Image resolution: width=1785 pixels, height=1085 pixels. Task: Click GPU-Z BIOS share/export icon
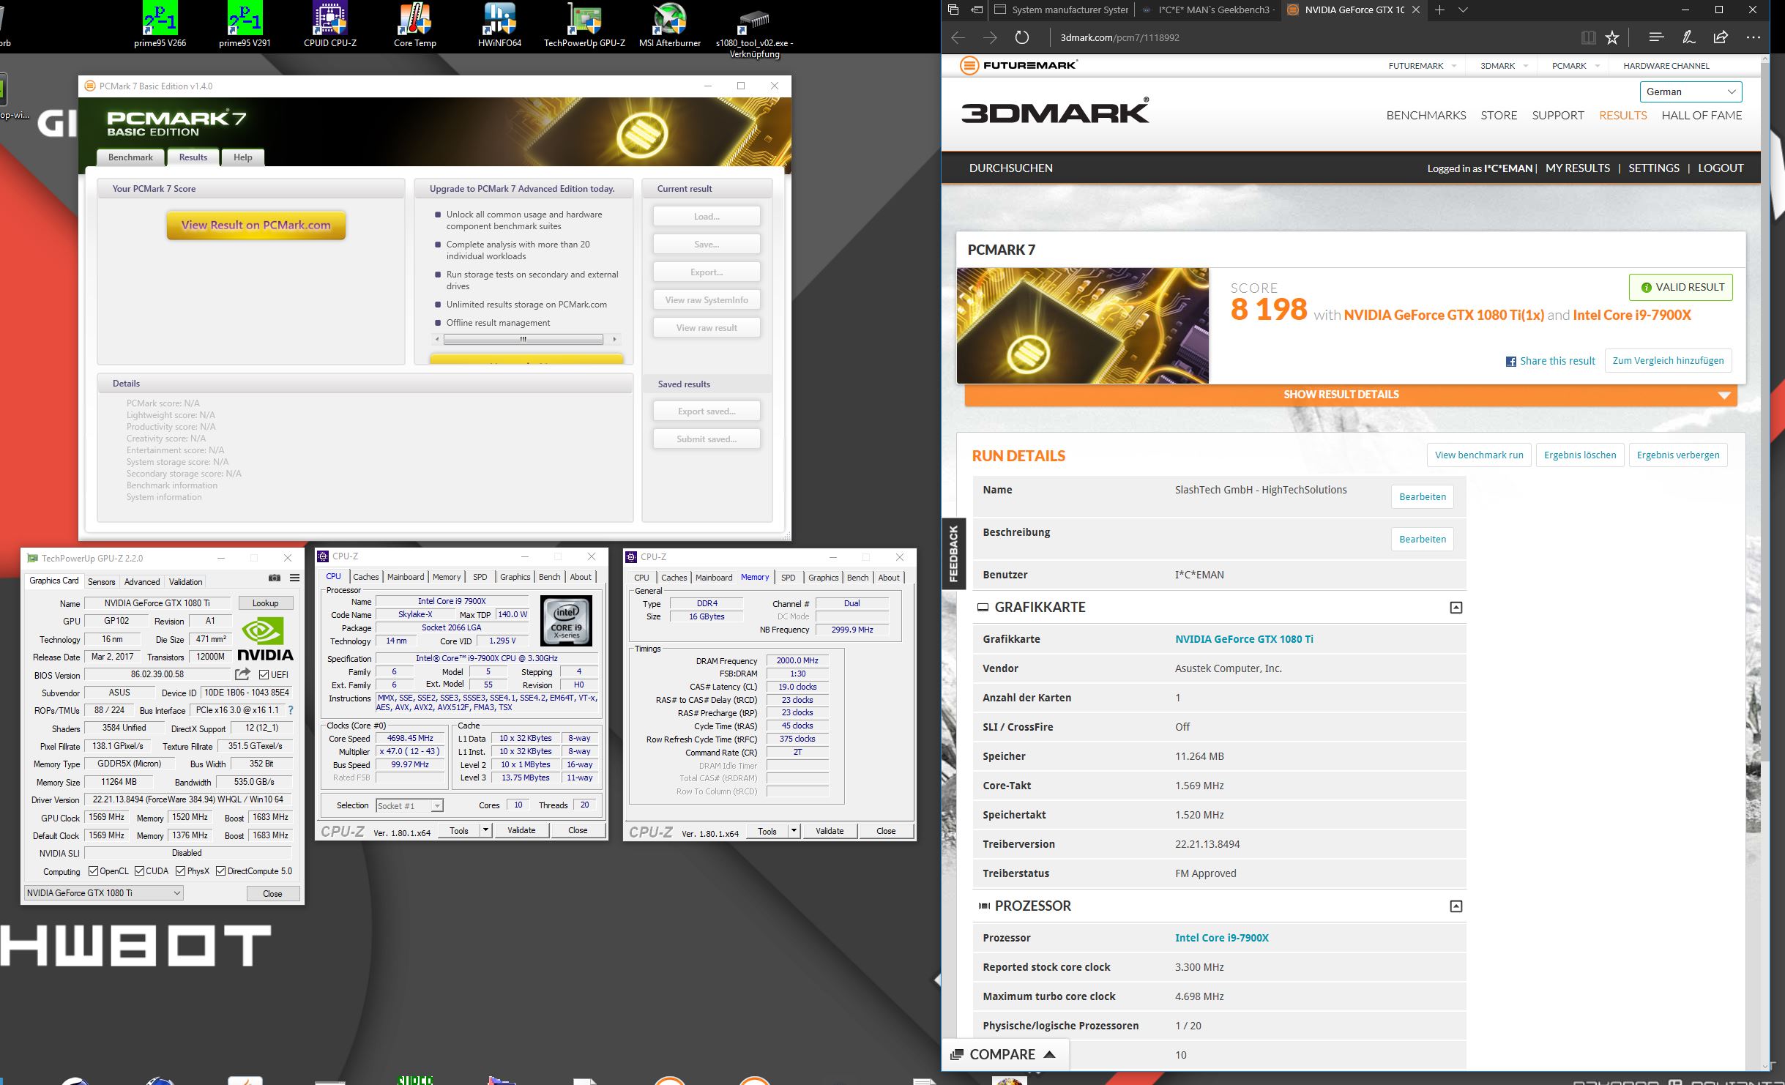pyautogui.click(x=242, y=674)
